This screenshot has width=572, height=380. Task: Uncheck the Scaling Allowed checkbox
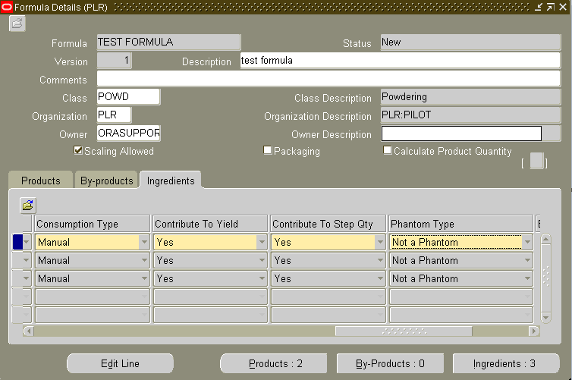click(x=78, y=150)
